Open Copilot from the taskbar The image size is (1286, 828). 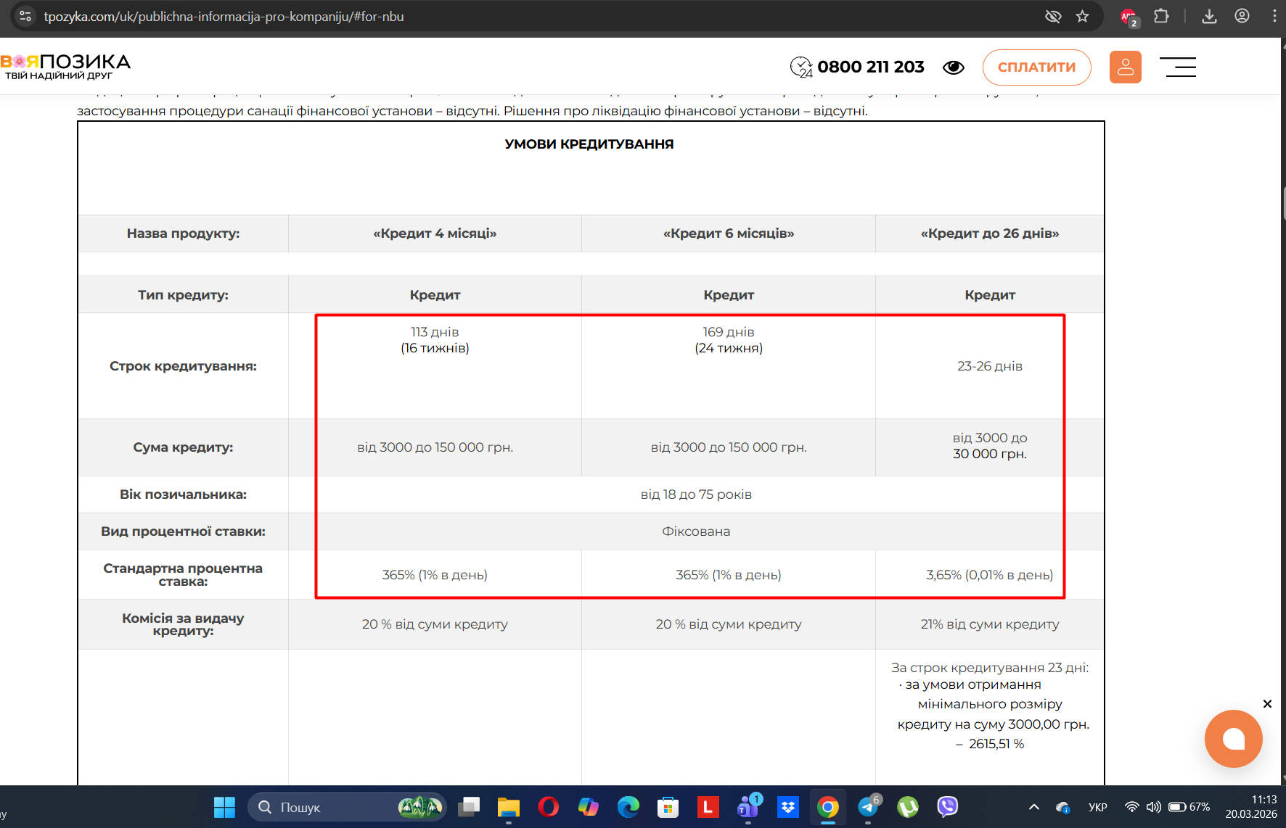pyautogui.click(x=589, y=807)
